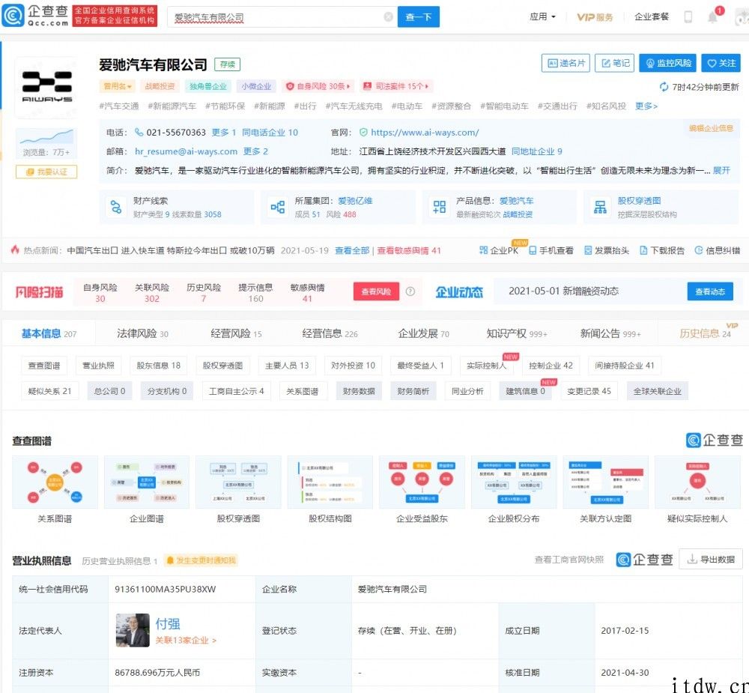This screenshot has width=749, height=693.
Task: Click the Aiways company logo
Action: (x=46, y=88)
